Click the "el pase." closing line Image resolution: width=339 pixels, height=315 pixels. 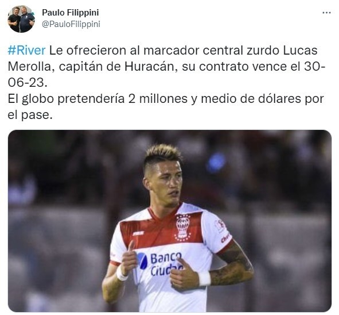point(30,115)
